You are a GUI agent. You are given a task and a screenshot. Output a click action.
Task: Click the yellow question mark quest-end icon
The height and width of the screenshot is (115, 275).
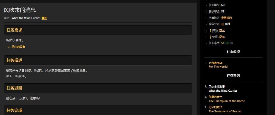tap(211, 37)
